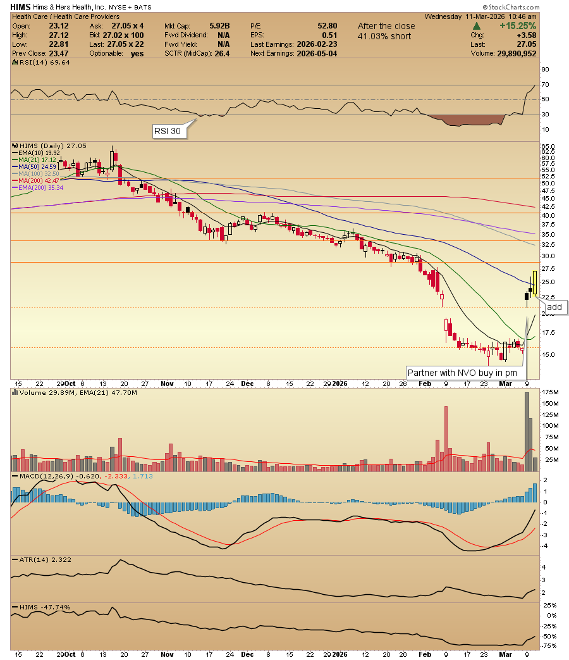Click the Next Earnings date 2026-05-04
Viewport: 569px width, 660px height.
coord(317,53)
